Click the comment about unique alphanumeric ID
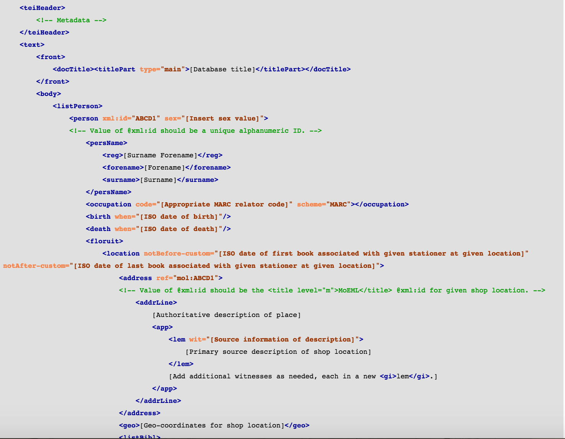The image size is (565, 439). 195,130
